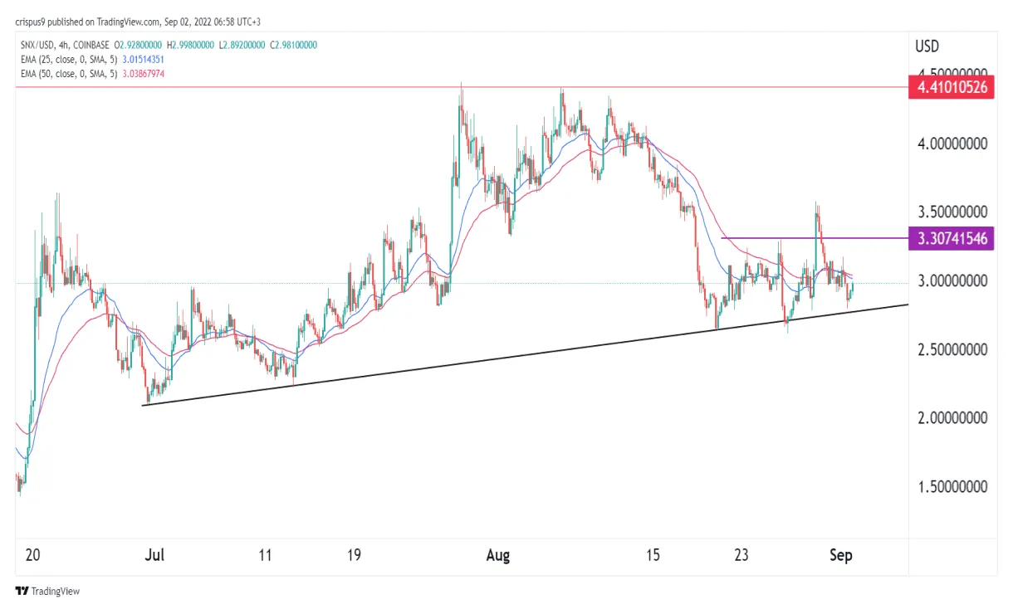Click the red 4.41010526 price flag
This screenshot has height=614, width=1013.
(x=951, y=88)
